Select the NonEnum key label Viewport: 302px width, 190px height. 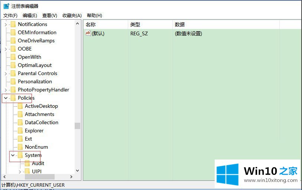(x=36, y=147)
